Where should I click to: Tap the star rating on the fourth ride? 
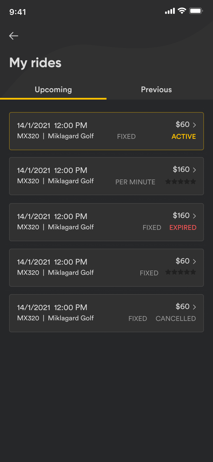(x=181, y=272)
